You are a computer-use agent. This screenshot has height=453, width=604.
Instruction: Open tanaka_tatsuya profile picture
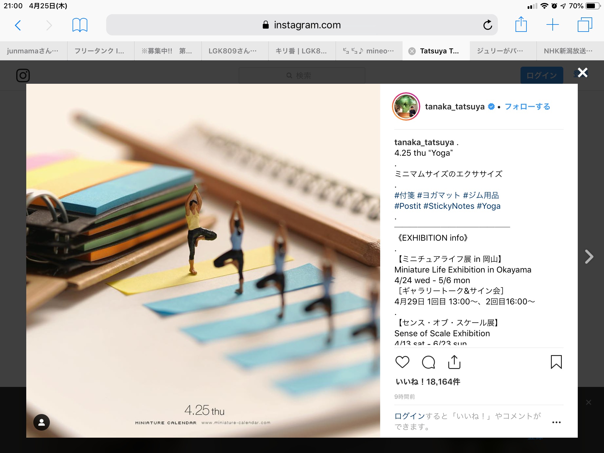pyautogui.click(x=406, y=106)
